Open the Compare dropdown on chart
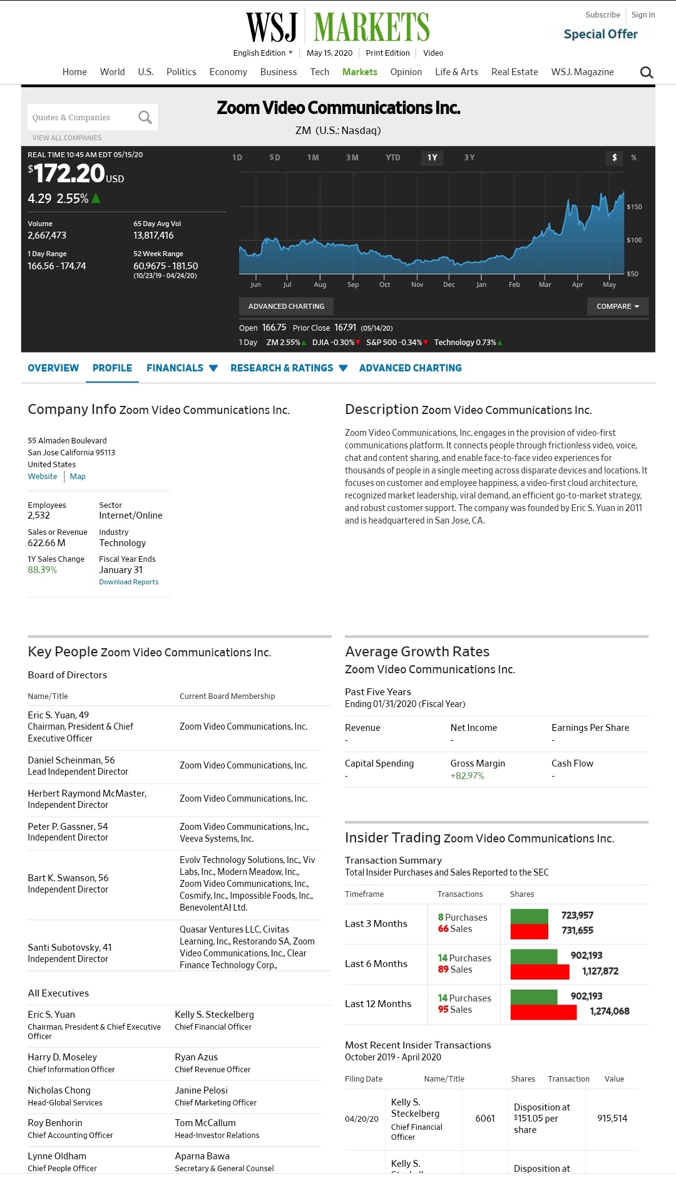This screenshot has height=1190, width=676. 618,306
